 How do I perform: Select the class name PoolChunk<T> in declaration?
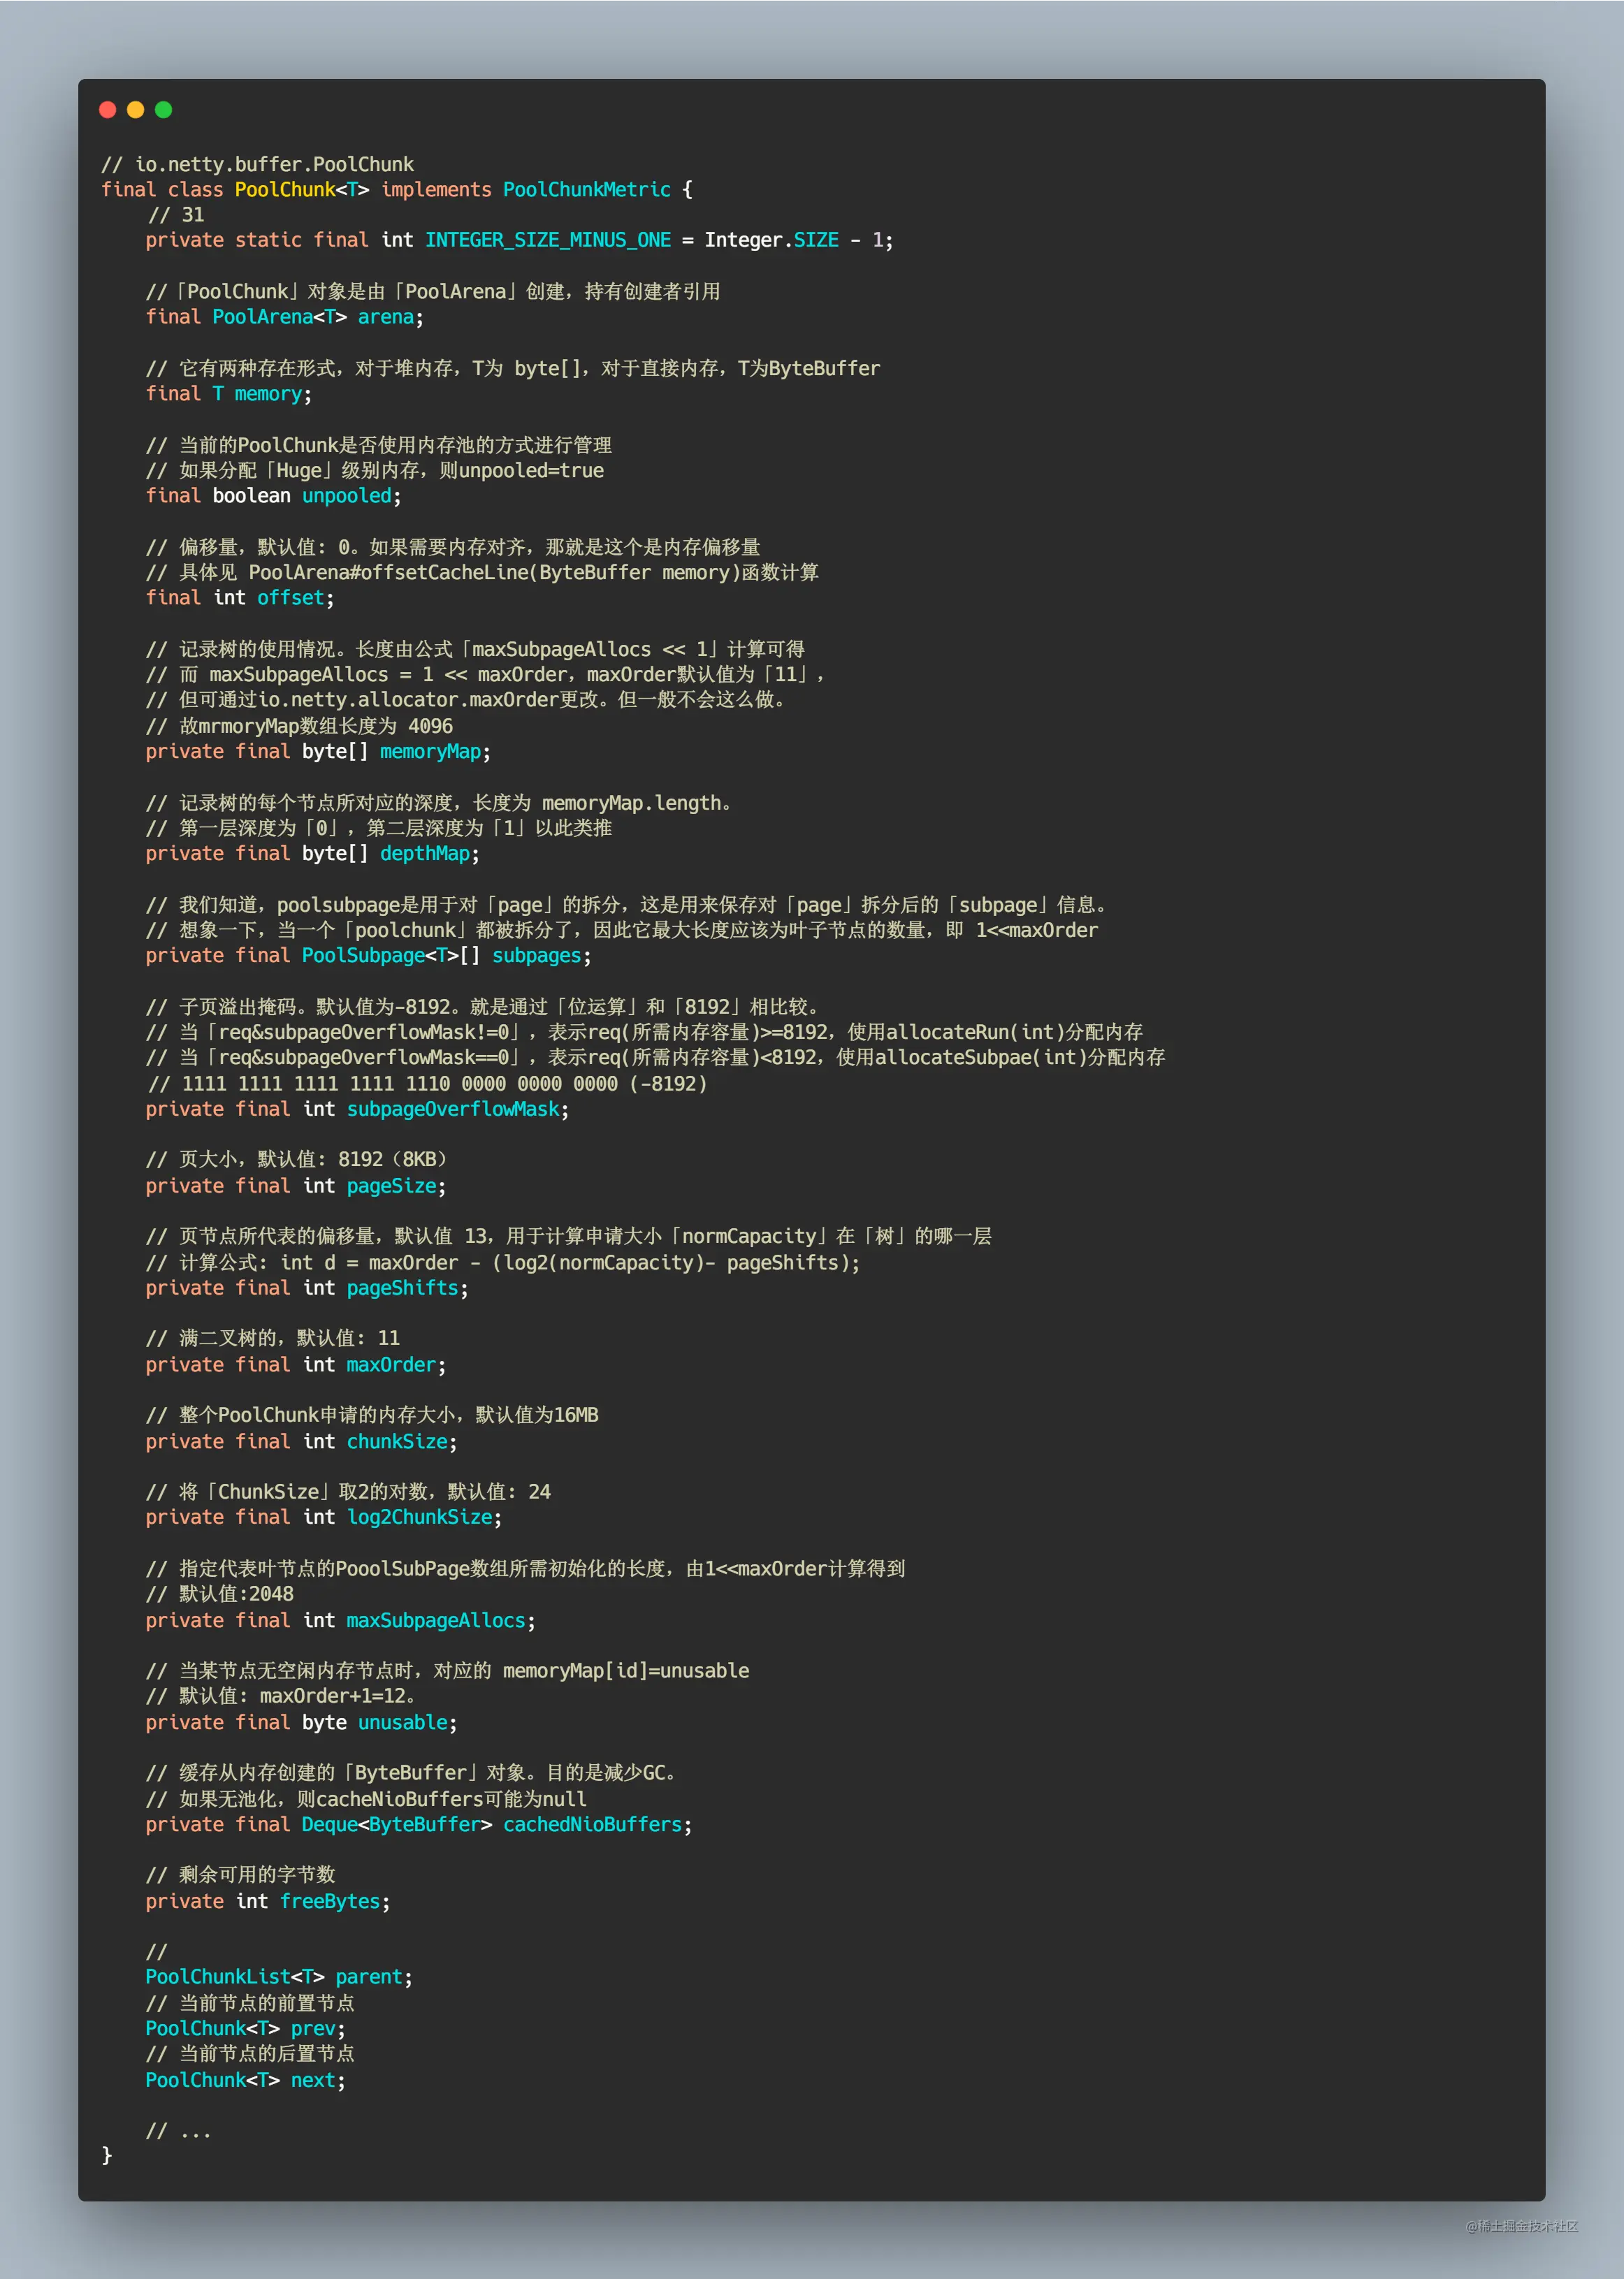tap(302, 190)
